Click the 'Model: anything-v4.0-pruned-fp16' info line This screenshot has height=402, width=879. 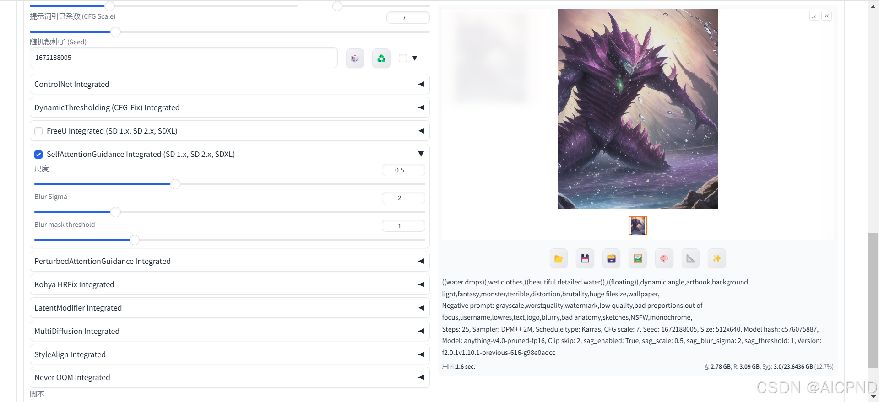632,341
